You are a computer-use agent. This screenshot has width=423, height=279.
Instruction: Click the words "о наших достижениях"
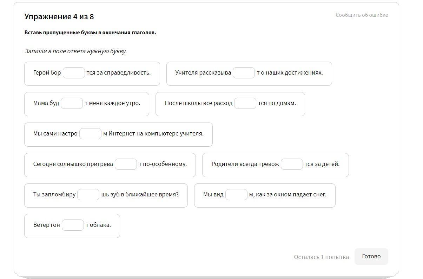tap(292, 73)
